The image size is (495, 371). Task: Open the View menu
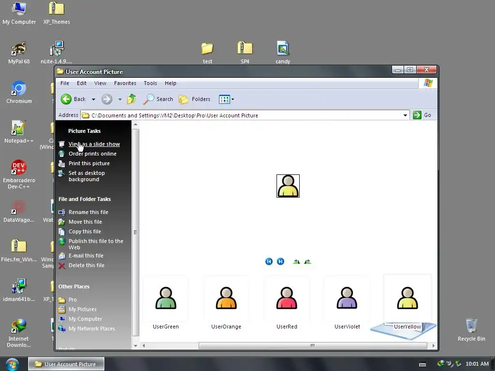tap(100, 83)
